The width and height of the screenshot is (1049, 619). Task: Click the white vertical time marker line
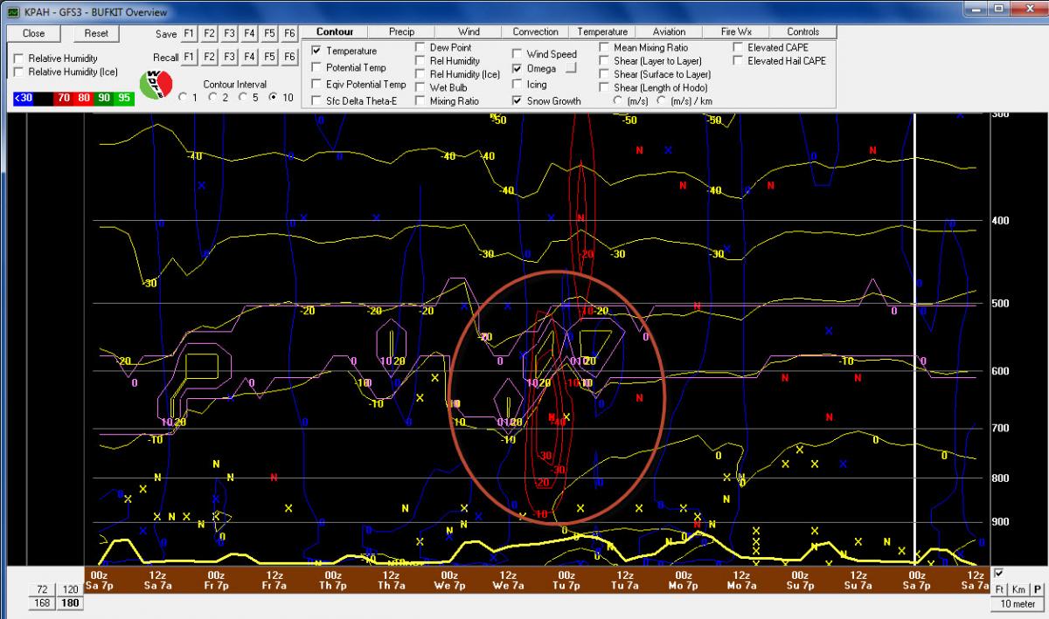coord(914,339)
